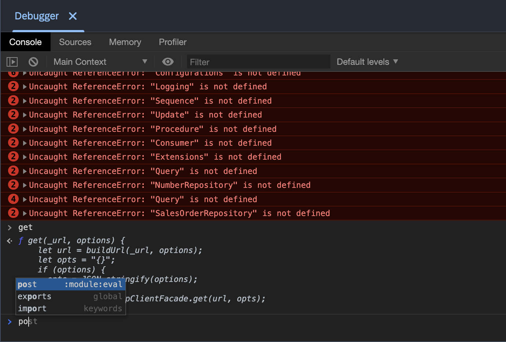Click the count badge on "NumberRepository" error
The width and height of the screenshot is (506, 342).
tap(13, 185)
